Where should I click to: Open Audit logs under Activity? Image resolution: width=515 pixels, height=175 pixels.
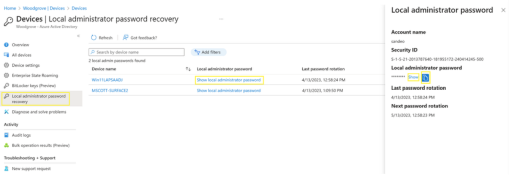pos(21,135)
